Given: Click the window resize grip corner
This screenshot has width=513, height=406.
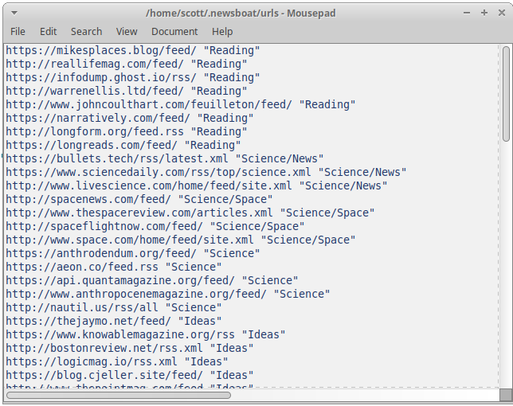Looking at the screenshot, I should [506, 395].
